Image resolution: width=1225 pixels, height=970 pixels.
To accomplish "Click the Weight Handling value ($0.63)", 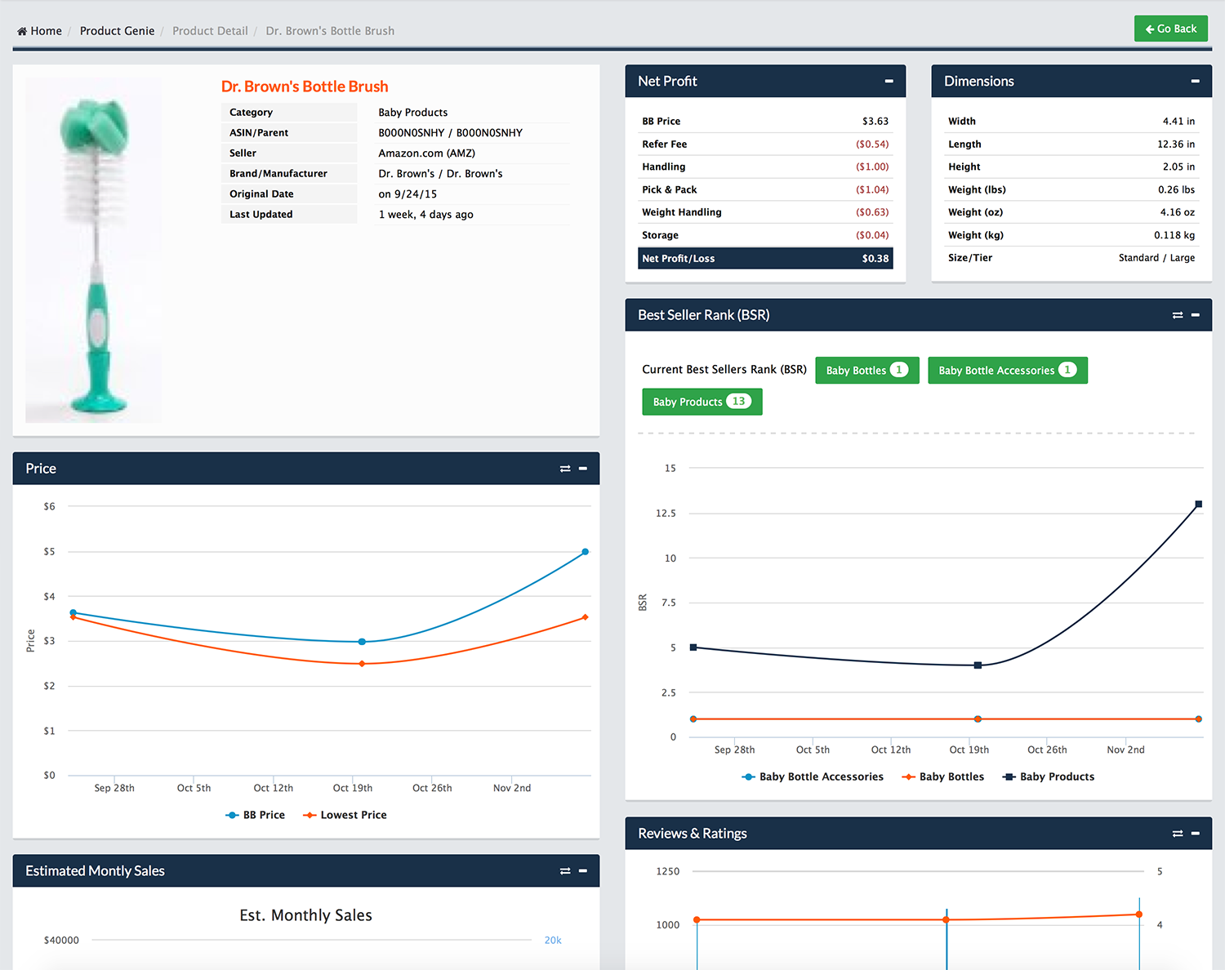I will click(872, 212).
